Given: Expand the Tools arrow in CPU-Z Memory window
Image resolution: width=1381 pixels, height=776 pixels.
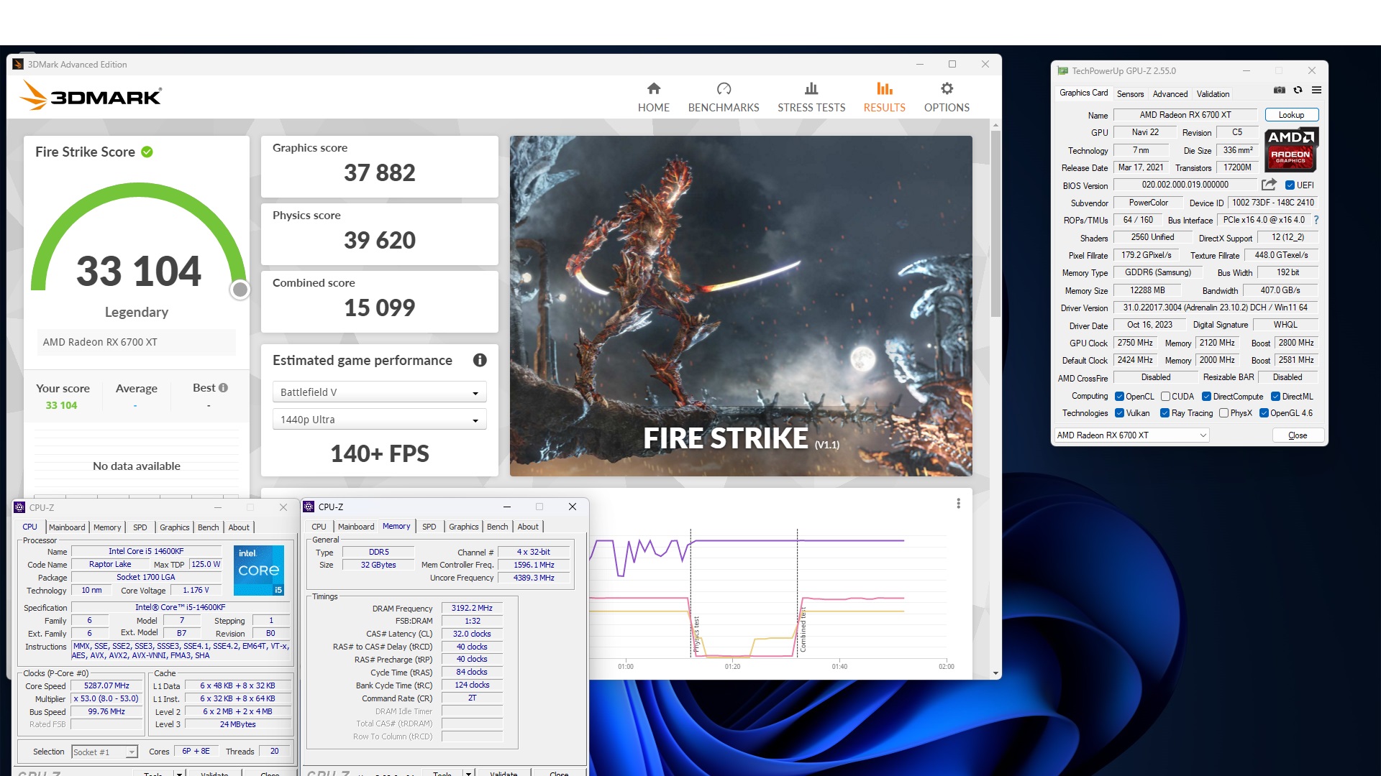Looking at the screenshot, I should (468, 773).
